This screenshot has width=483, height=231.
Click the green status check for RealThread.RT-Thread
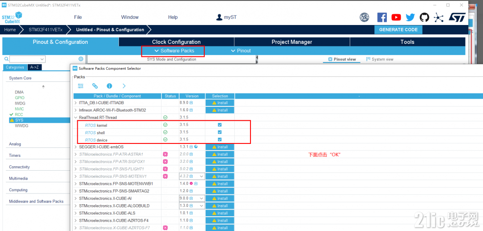(165, 117)
